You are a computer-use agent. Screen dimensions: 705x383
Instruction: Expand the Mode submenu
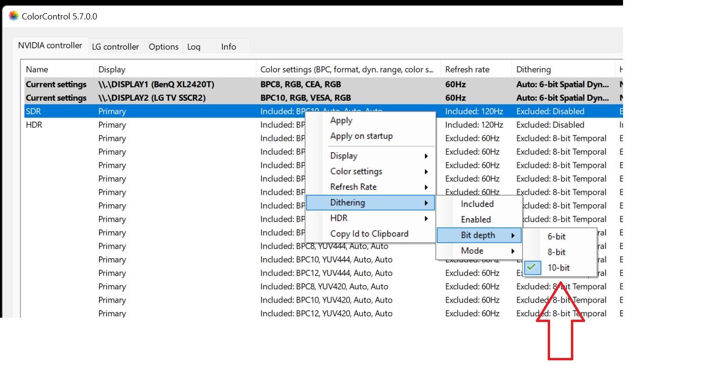pos(479,251)
